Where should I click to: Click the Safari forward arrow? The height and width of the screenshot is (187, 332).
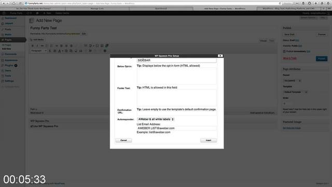point(7,3)
